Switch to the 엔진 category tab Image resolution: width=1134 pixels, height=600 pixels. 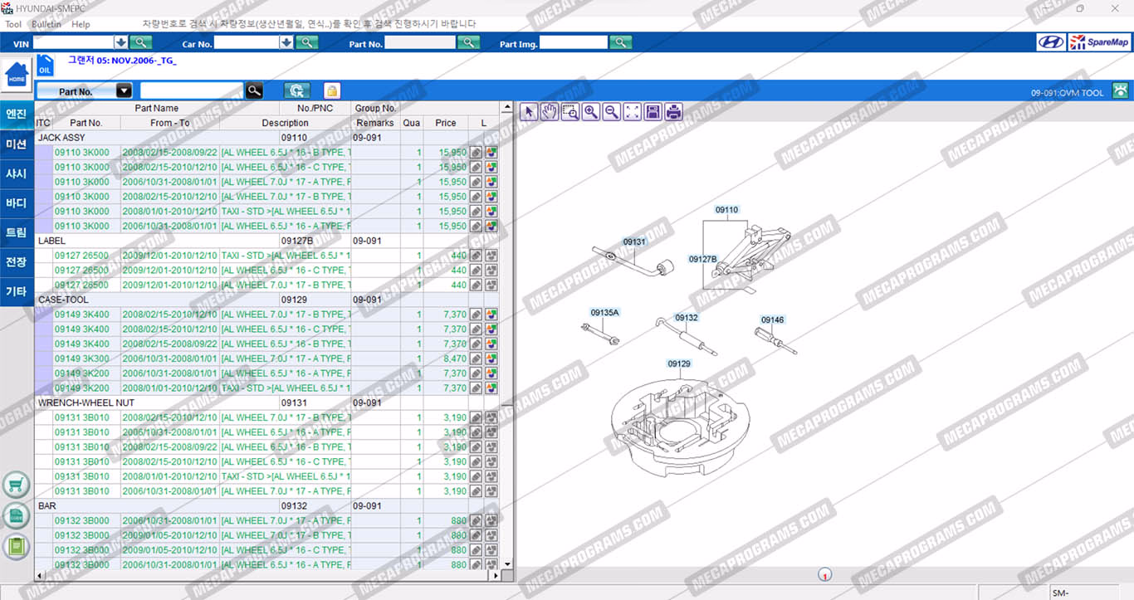coord(17,115)
